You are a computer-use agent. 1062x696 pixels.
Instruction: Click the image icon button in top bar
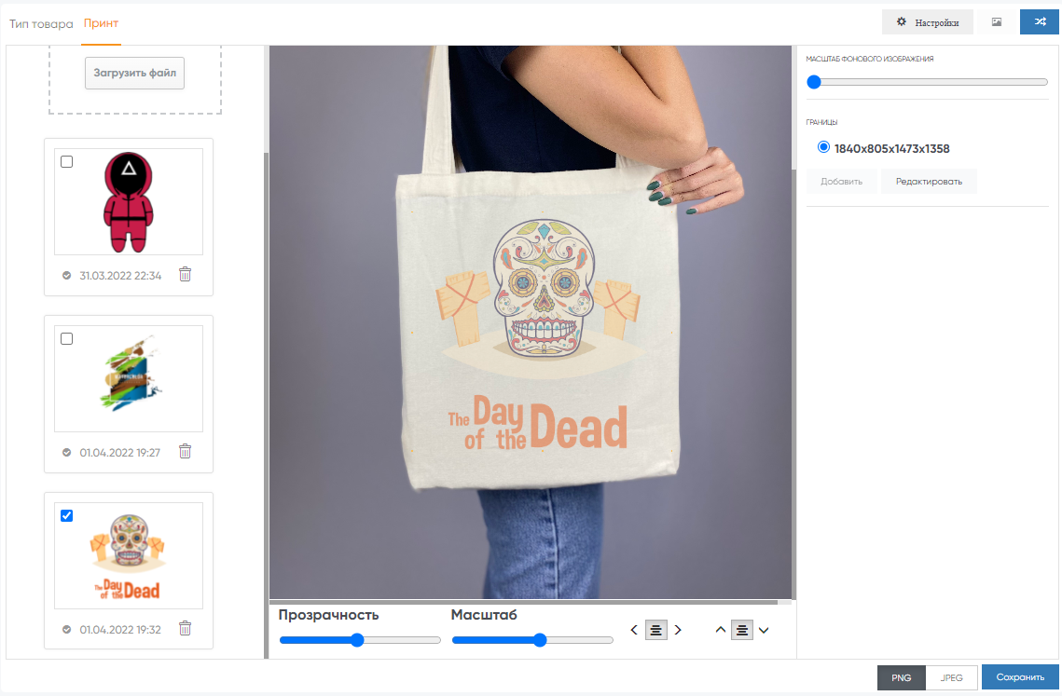997,22
